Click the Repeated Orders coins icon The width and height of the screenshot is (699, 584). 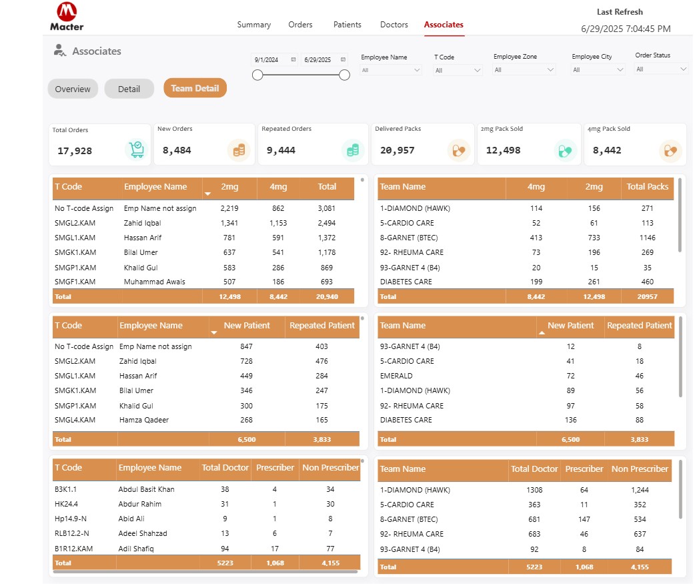point(353,150)
